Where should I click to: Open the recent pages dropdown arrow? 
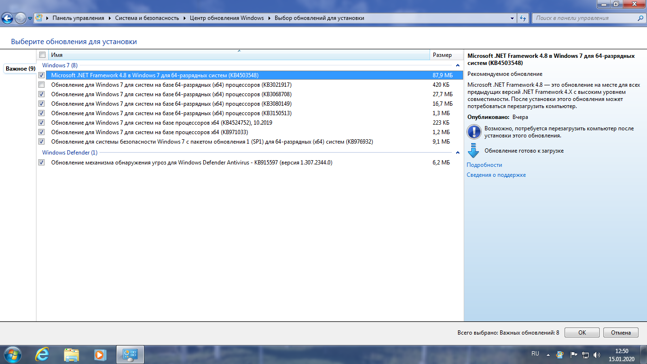click(30, 18)
